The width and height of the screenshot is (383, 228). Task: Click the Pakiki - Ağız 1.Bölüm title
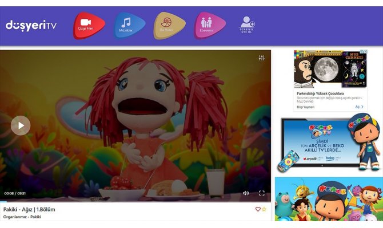30,209
